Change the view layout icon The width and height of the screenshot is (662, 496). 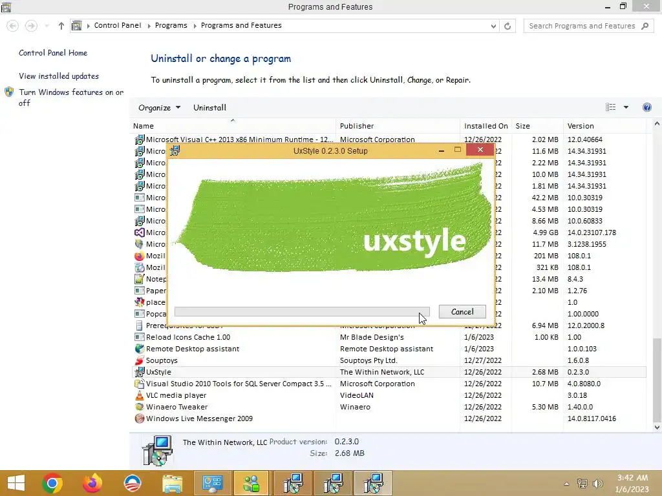click(610, 107)
